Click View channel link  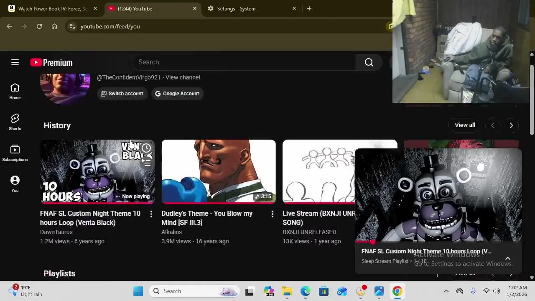point(183,77)
